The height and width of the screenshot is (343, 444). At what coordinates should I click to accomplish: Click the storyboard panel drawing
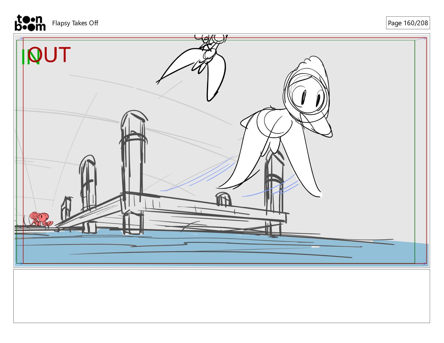tap(221, 150)
